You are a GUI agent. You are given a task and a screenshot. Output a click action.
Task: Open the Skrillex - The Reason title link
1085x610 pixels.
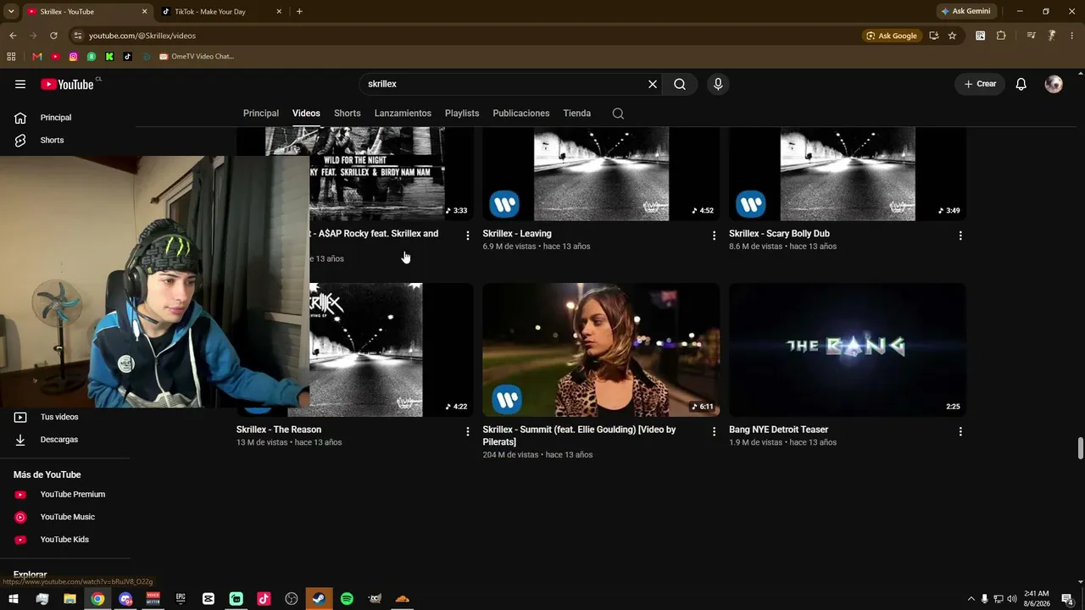click(x=279, y=430)
